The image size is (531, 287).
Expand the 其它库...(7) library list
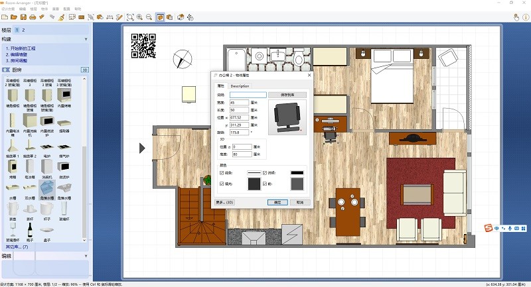pyautogui.click(x=19, y=247)
